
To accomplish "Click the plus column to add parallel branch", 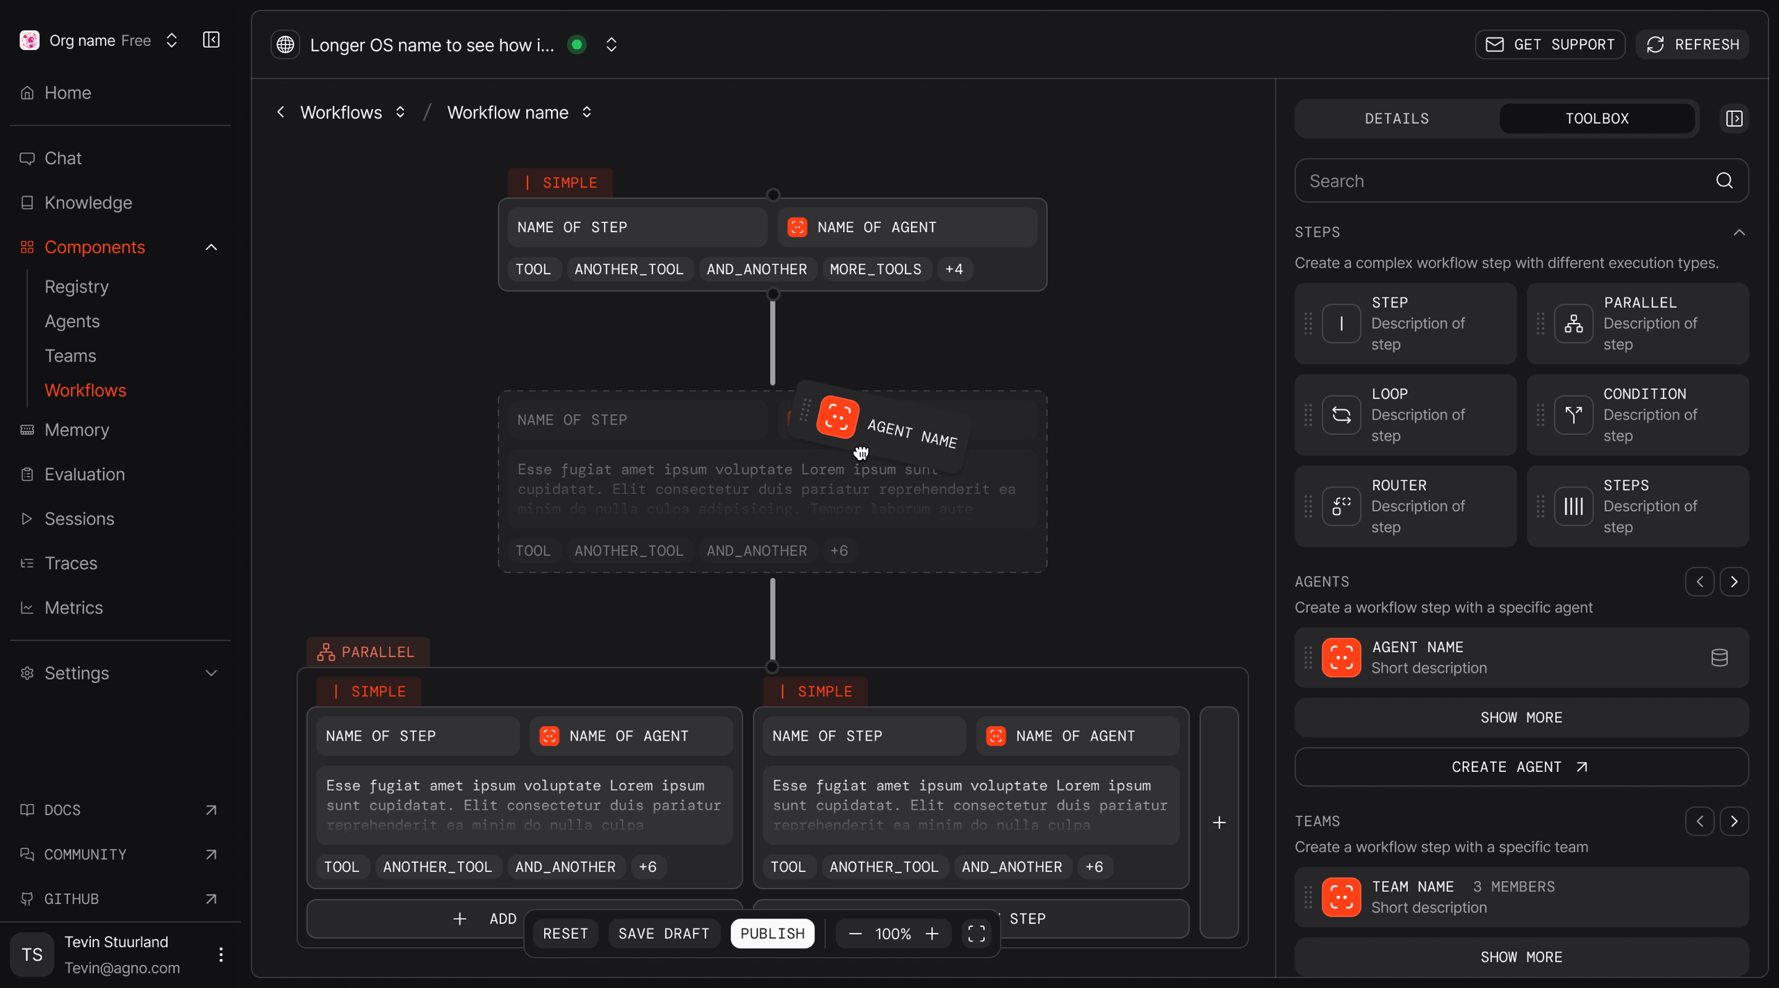I will (x=1219, y=823).
